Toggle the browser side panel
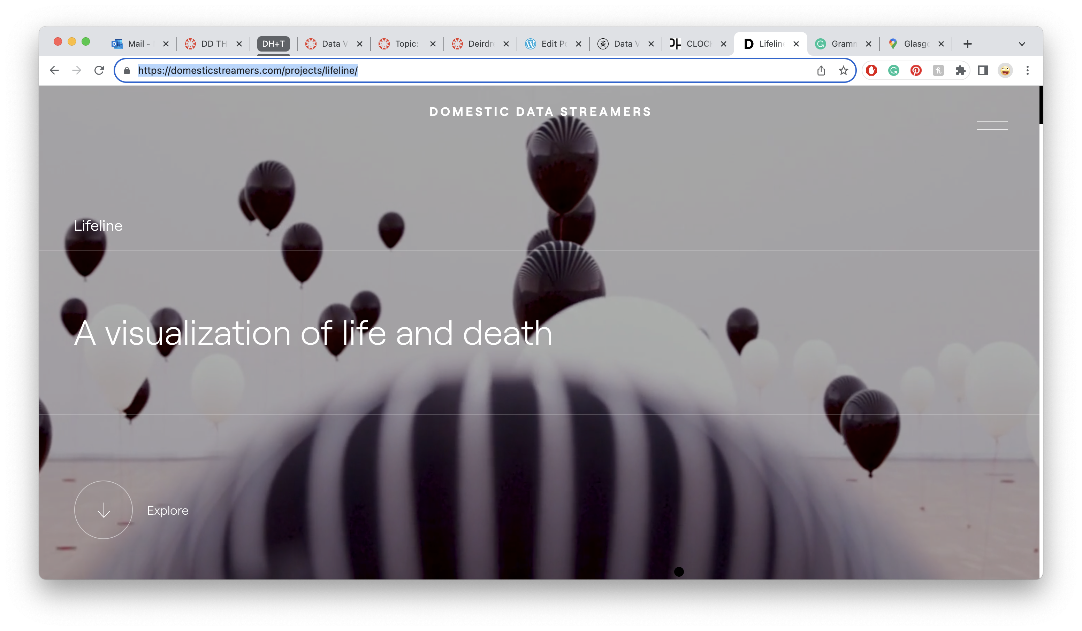The width and height of the screenshot is (1082, 631). [x=983, y=70]
